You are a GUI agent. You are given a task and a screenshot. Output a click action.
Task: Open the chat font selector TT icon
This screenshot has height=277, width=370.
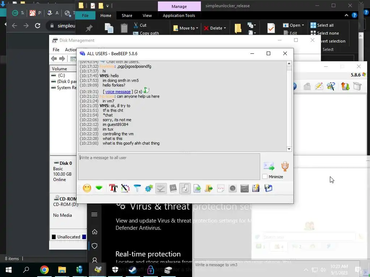[x=113, y=188]
